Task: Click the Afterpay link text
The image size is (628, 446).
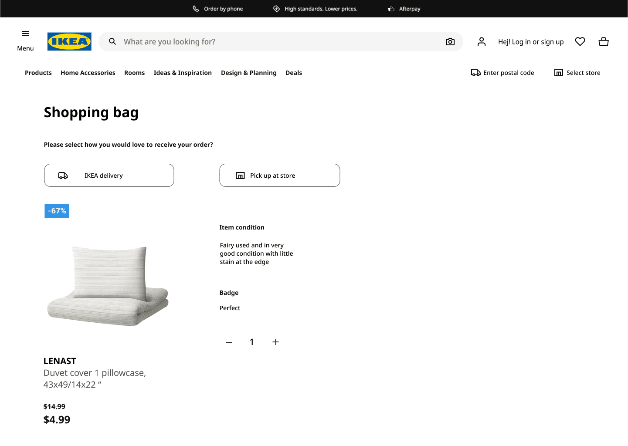Action: click(410, 9)
